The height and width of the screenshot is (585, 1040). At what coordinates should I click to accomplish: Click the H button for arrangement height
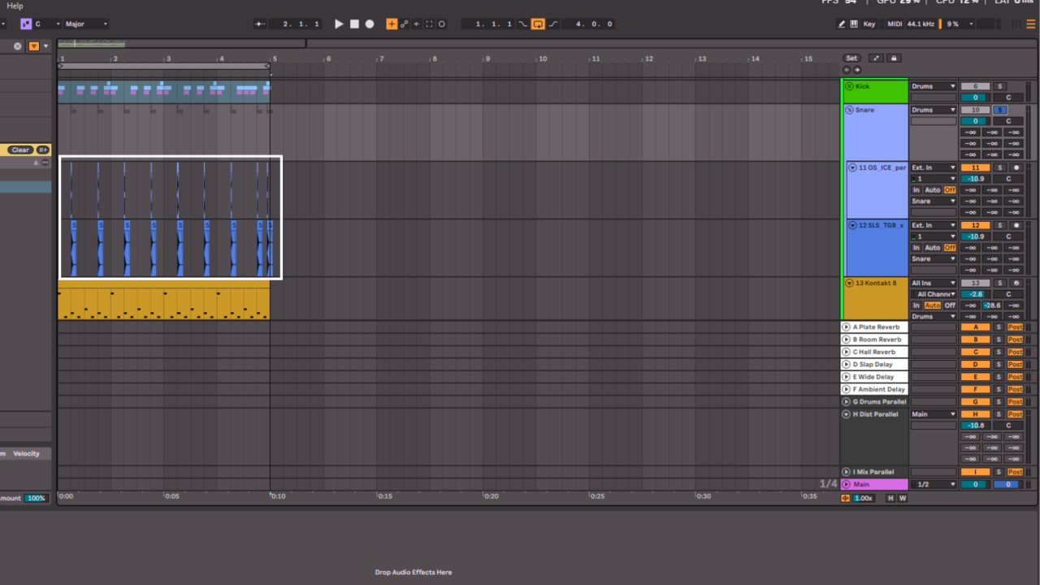click(x=890, y=498)
